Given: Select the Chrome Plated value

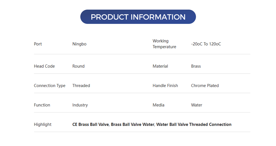Looking at the screenshot, I should tap(205, 86).
